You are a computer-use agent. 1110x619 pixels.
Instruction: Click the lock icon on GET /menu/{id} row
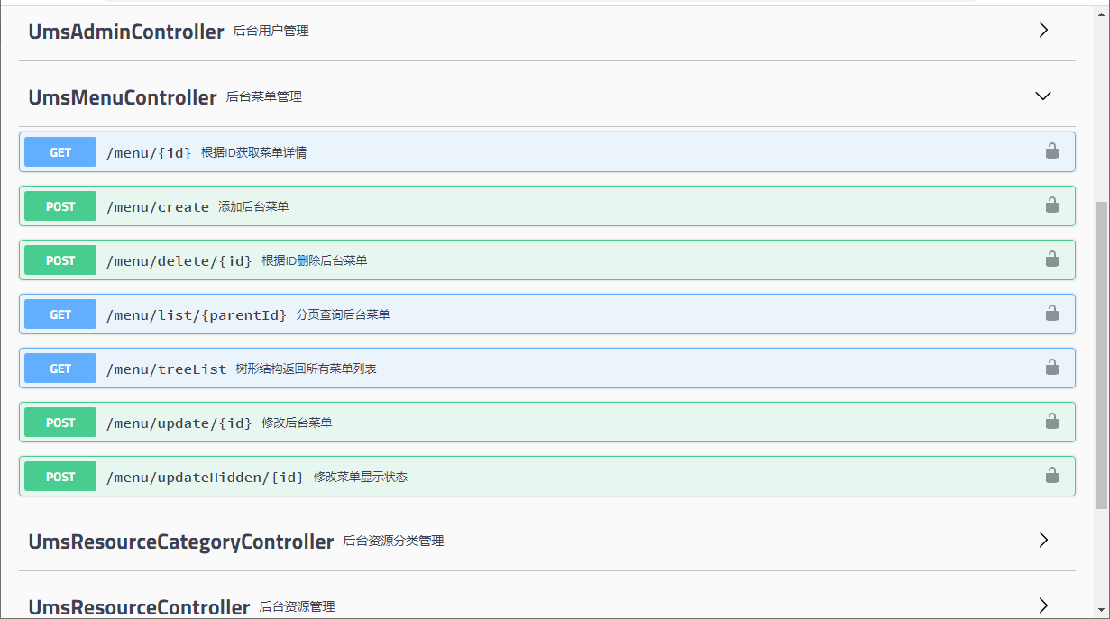tap(1051, 151)
